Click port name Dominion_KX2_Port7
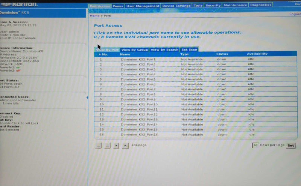The height and width of the screenshot is (186, 301). [x=138, y=89]
